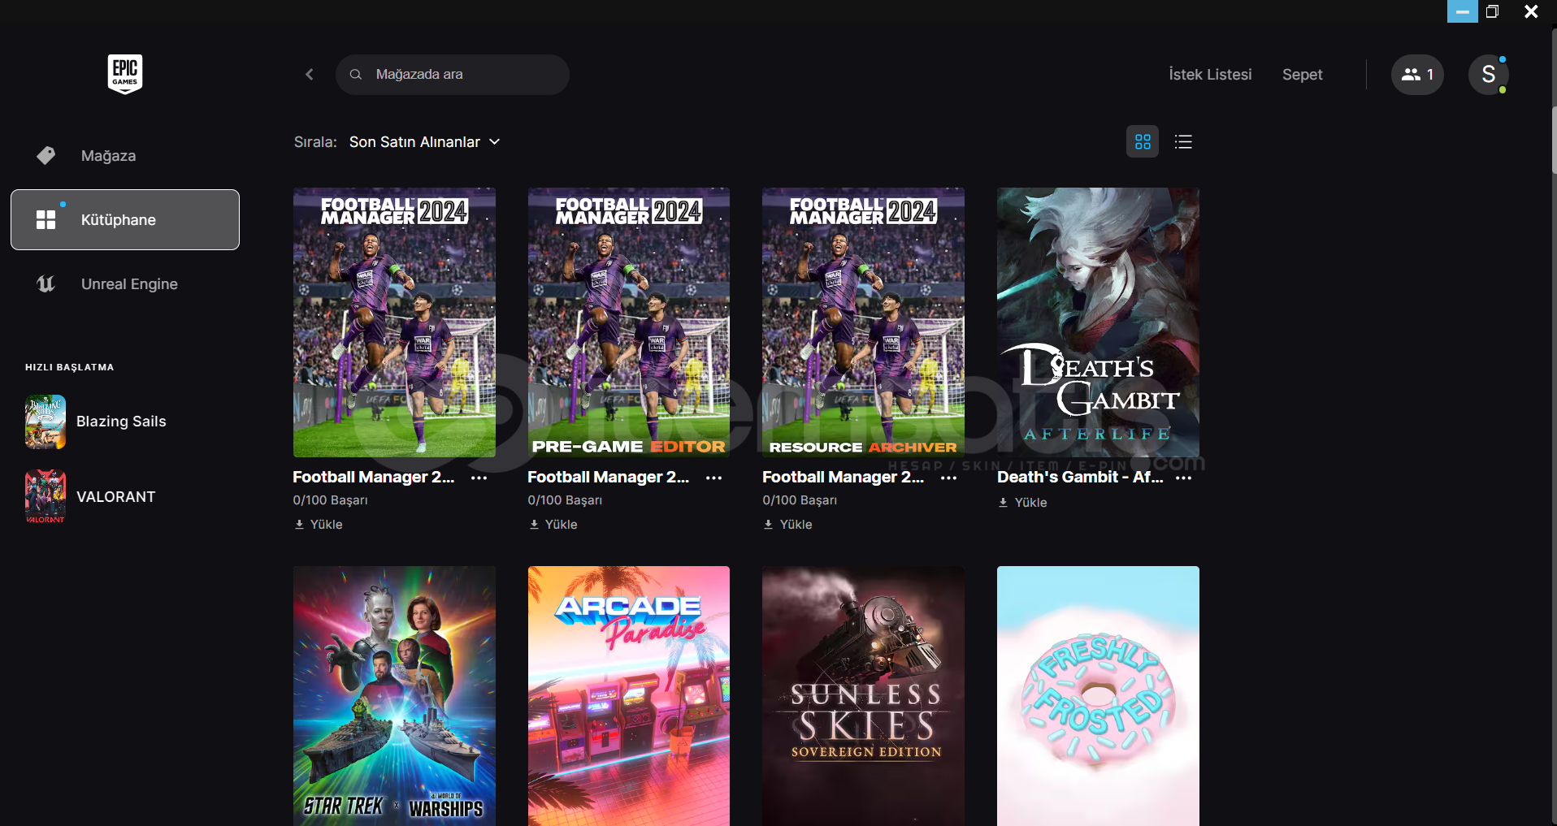Click the Mağaza tag icon

point(46,155)
